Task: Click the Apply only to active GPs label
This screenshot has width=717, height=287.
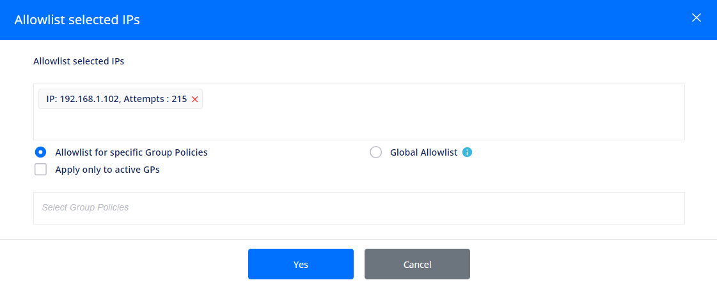Action: [x=107, y=170]
